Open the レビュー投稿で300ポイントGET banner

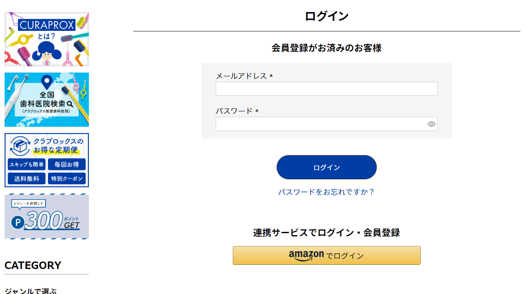click(46, 216)
